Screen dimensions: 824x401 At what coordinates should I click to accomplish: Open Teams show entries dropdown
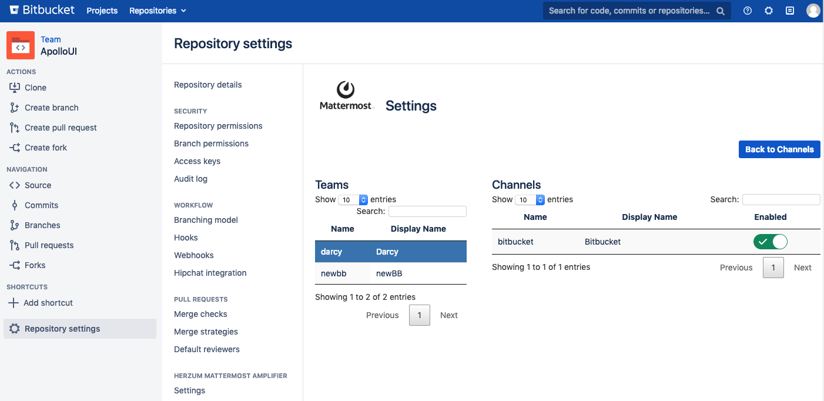pos(353,200)
